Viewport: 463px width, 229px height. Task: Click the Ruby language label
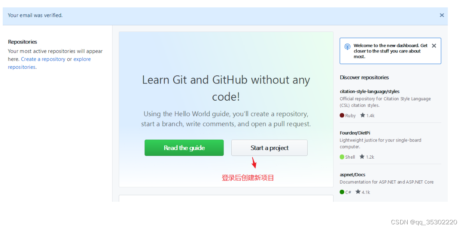(x=350, y=115)
